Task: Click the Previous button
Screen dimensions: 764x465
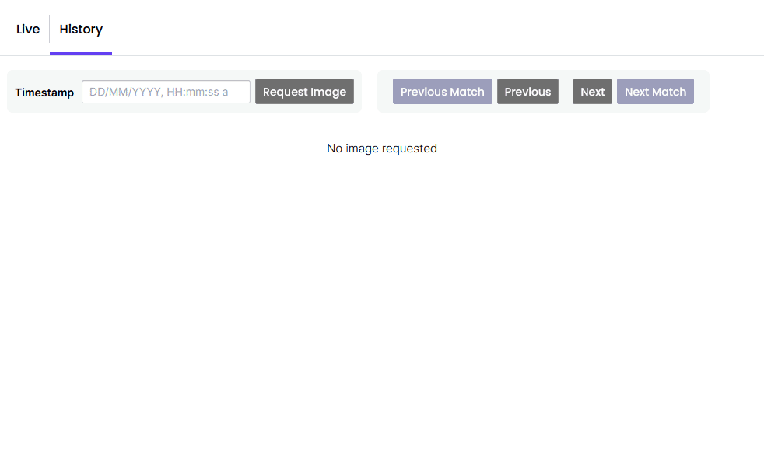Action: [x=527, y=92]
